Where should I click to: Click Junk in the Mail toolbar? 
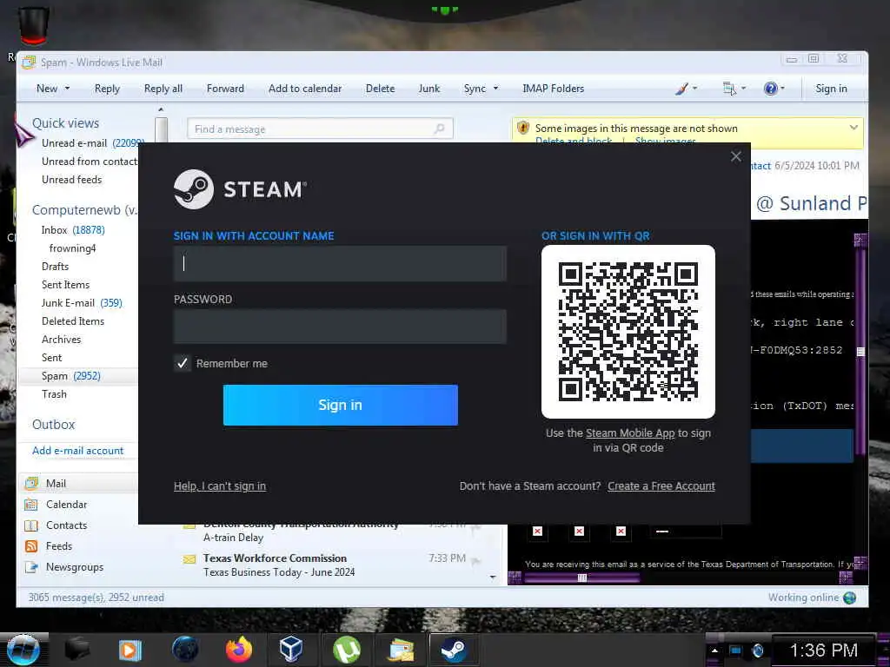[x=429, y=89]
